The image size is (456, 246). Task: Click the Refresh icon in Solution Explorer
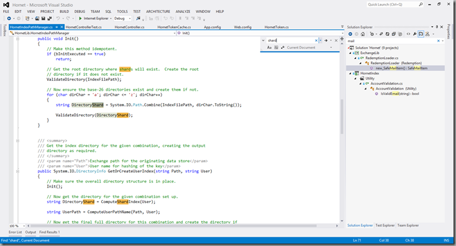tap(388, 34)
